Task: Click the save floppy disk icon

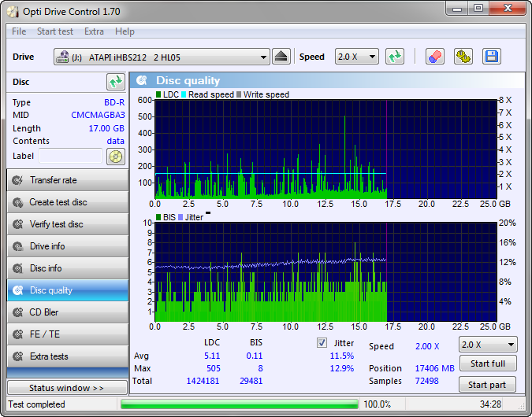Action: point(491,57)
